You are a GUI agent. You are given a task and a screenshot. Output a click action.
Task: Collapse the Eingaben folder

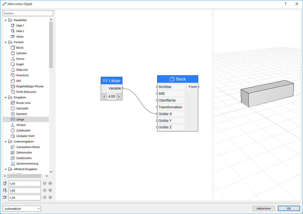click(x=6, y=97)
